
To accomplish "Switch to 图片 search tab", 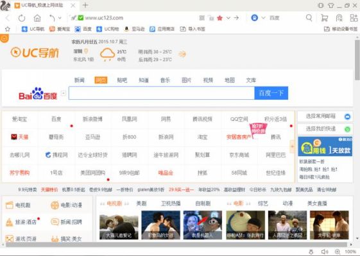I will pos(187,80).
